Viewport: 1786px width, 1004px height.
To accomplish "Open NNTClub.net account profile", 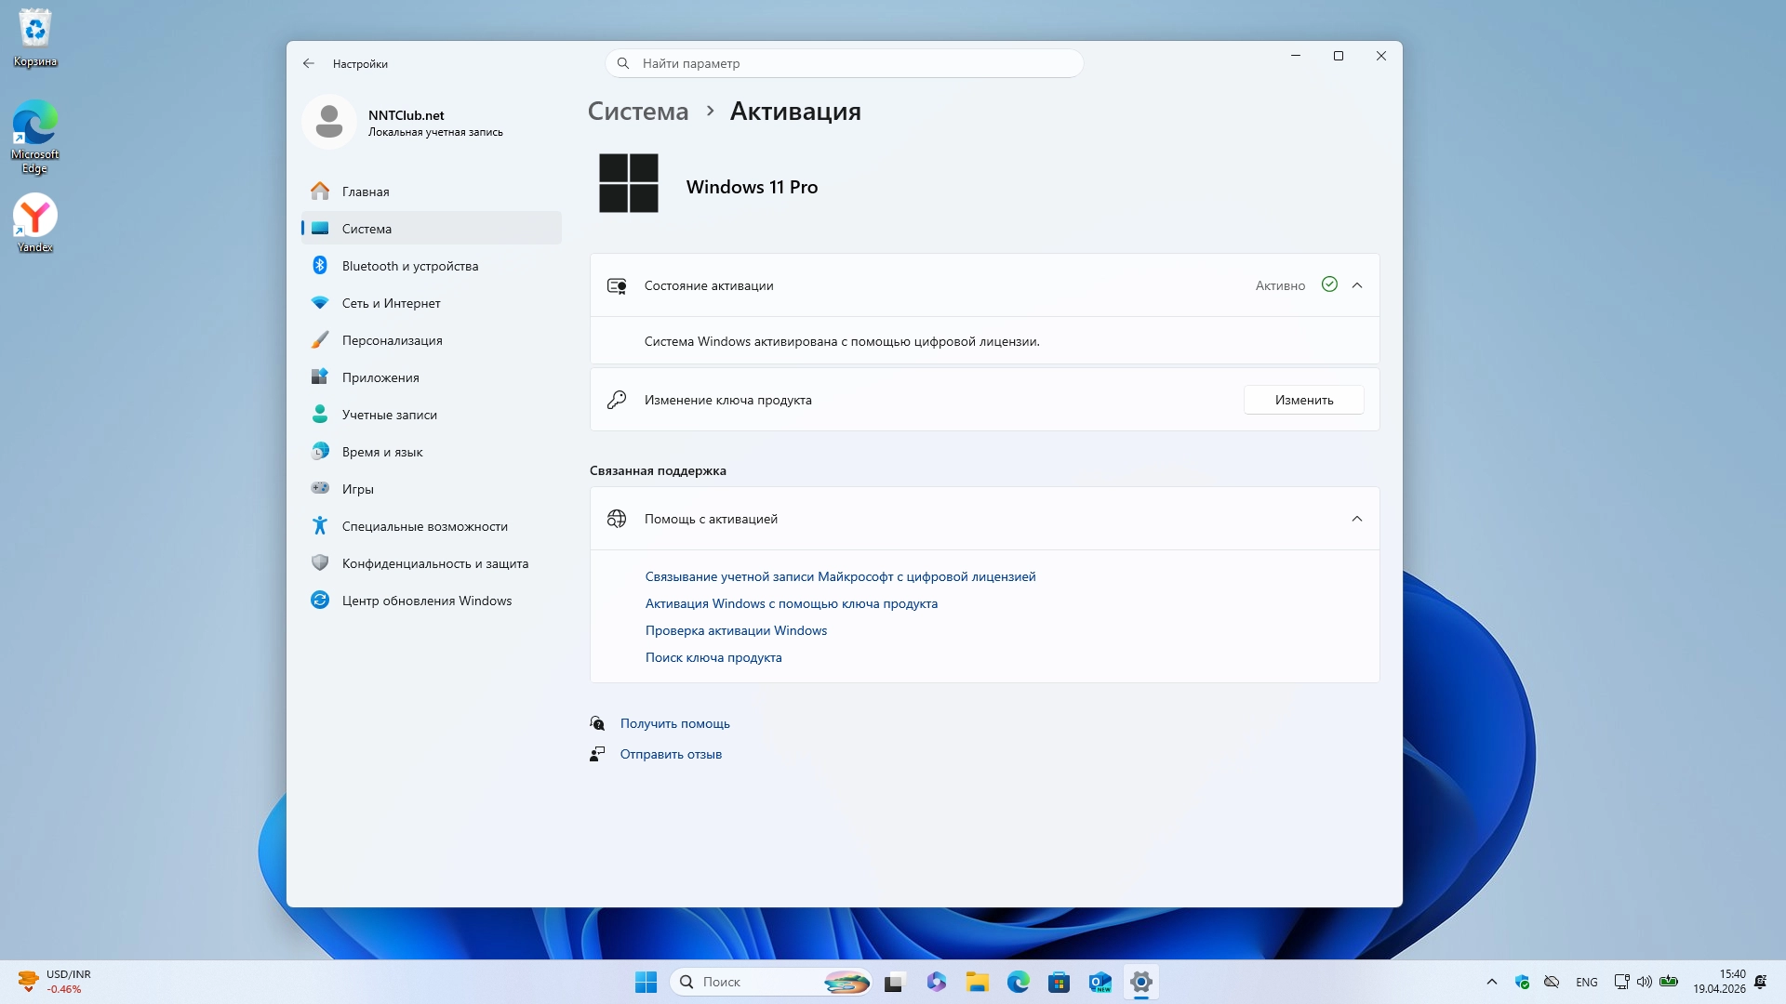I will [x=406, y=123].
